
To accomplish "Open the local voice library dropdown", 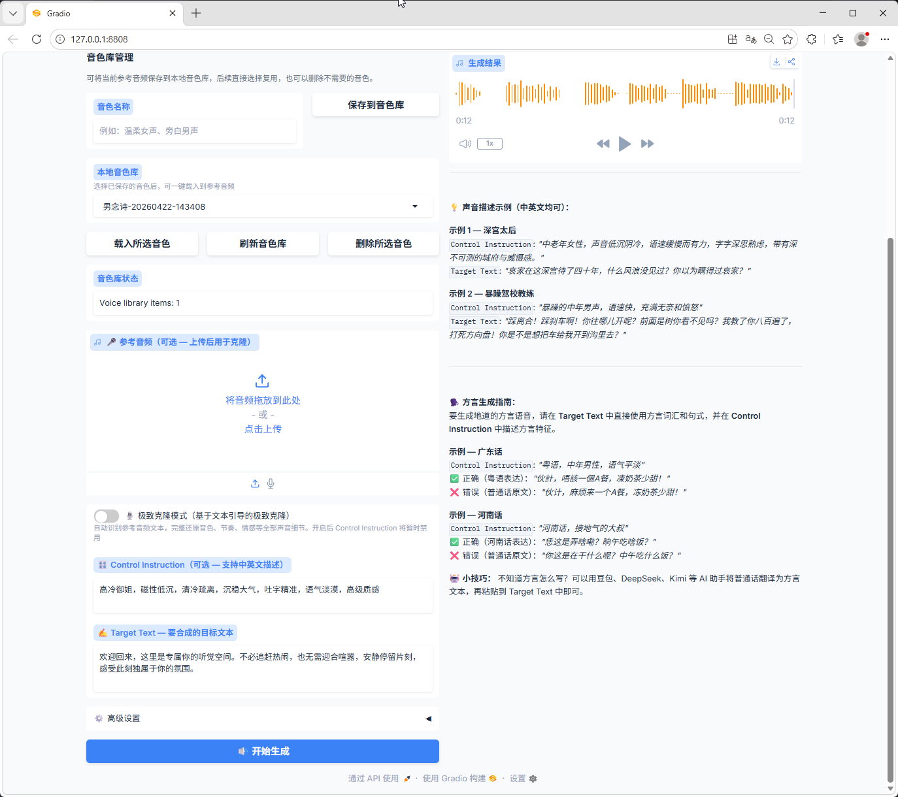I will (x=262, y=206).
